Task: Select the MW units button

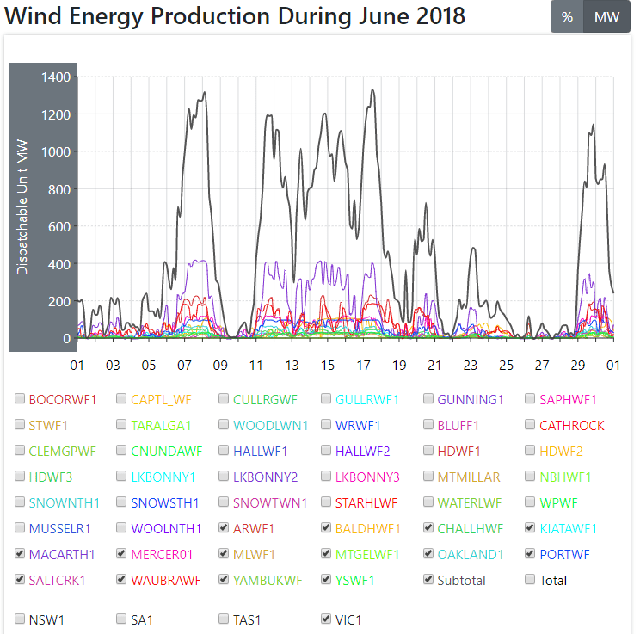Action: pyautogui.click(x=606, y=17)
